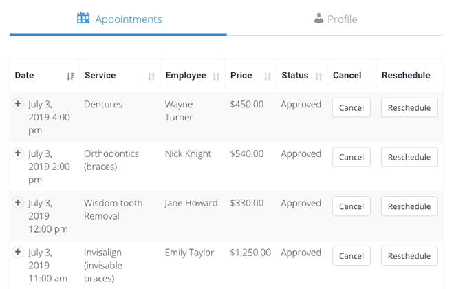The image size is (454, 289).
Task: Sort the table by the Date column
Action: click(70, 76)
